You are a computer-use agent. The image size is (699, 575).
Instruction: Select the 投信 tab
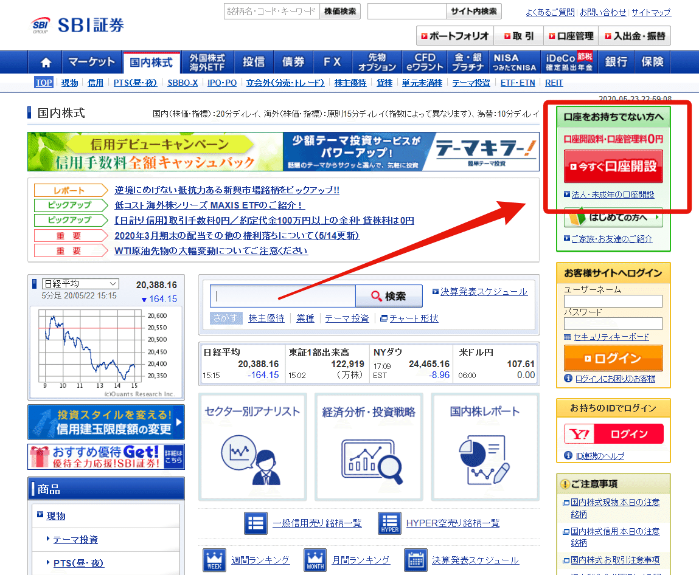click(x=253, y=62)
